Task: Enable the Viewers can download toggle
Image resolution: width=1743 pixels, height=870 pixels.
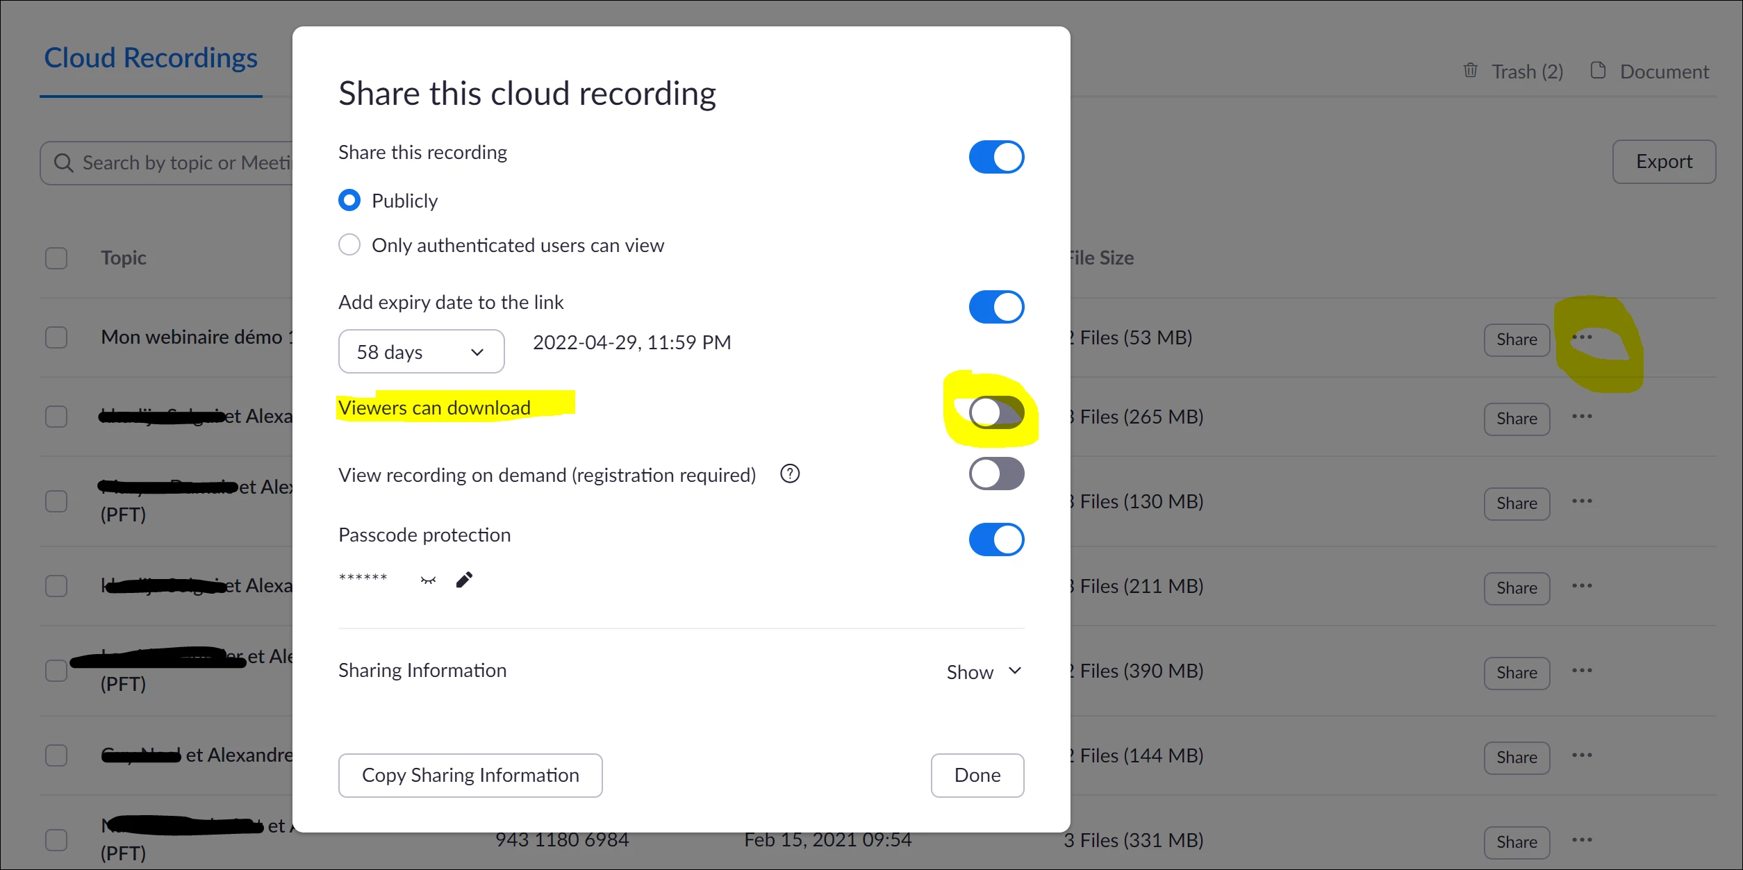Action: (x=996, y=412)
